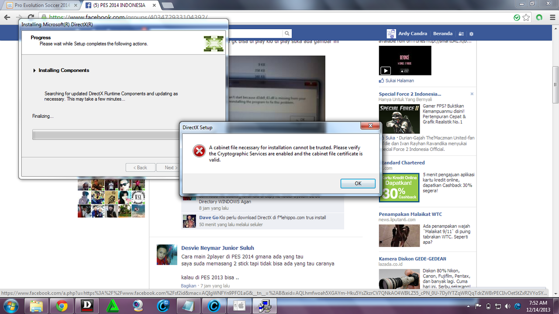Click Bagikan under Desvie's post
Viewport: 559px width, 314px height.
point(189,286)
